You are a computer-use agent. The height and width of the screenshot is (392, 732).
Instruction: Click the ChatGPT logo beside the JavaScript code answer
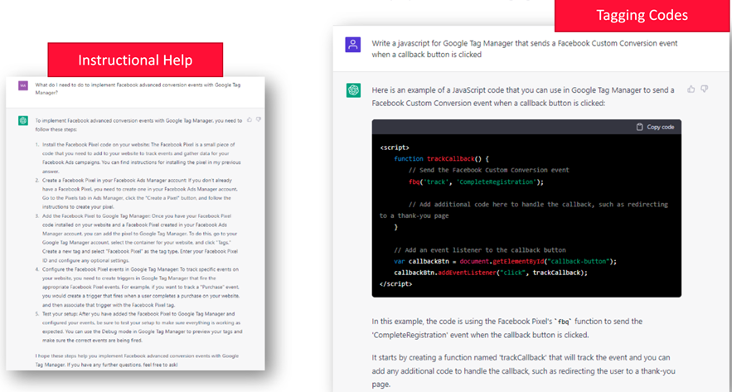pos(353,90)
